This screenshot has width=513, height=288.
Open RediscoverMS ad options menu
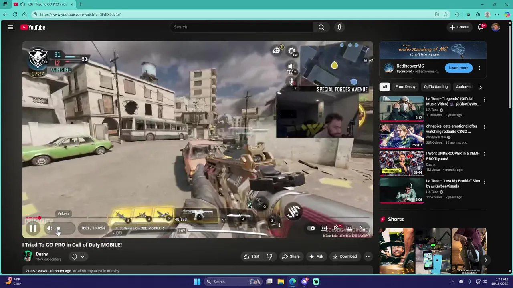479,68
